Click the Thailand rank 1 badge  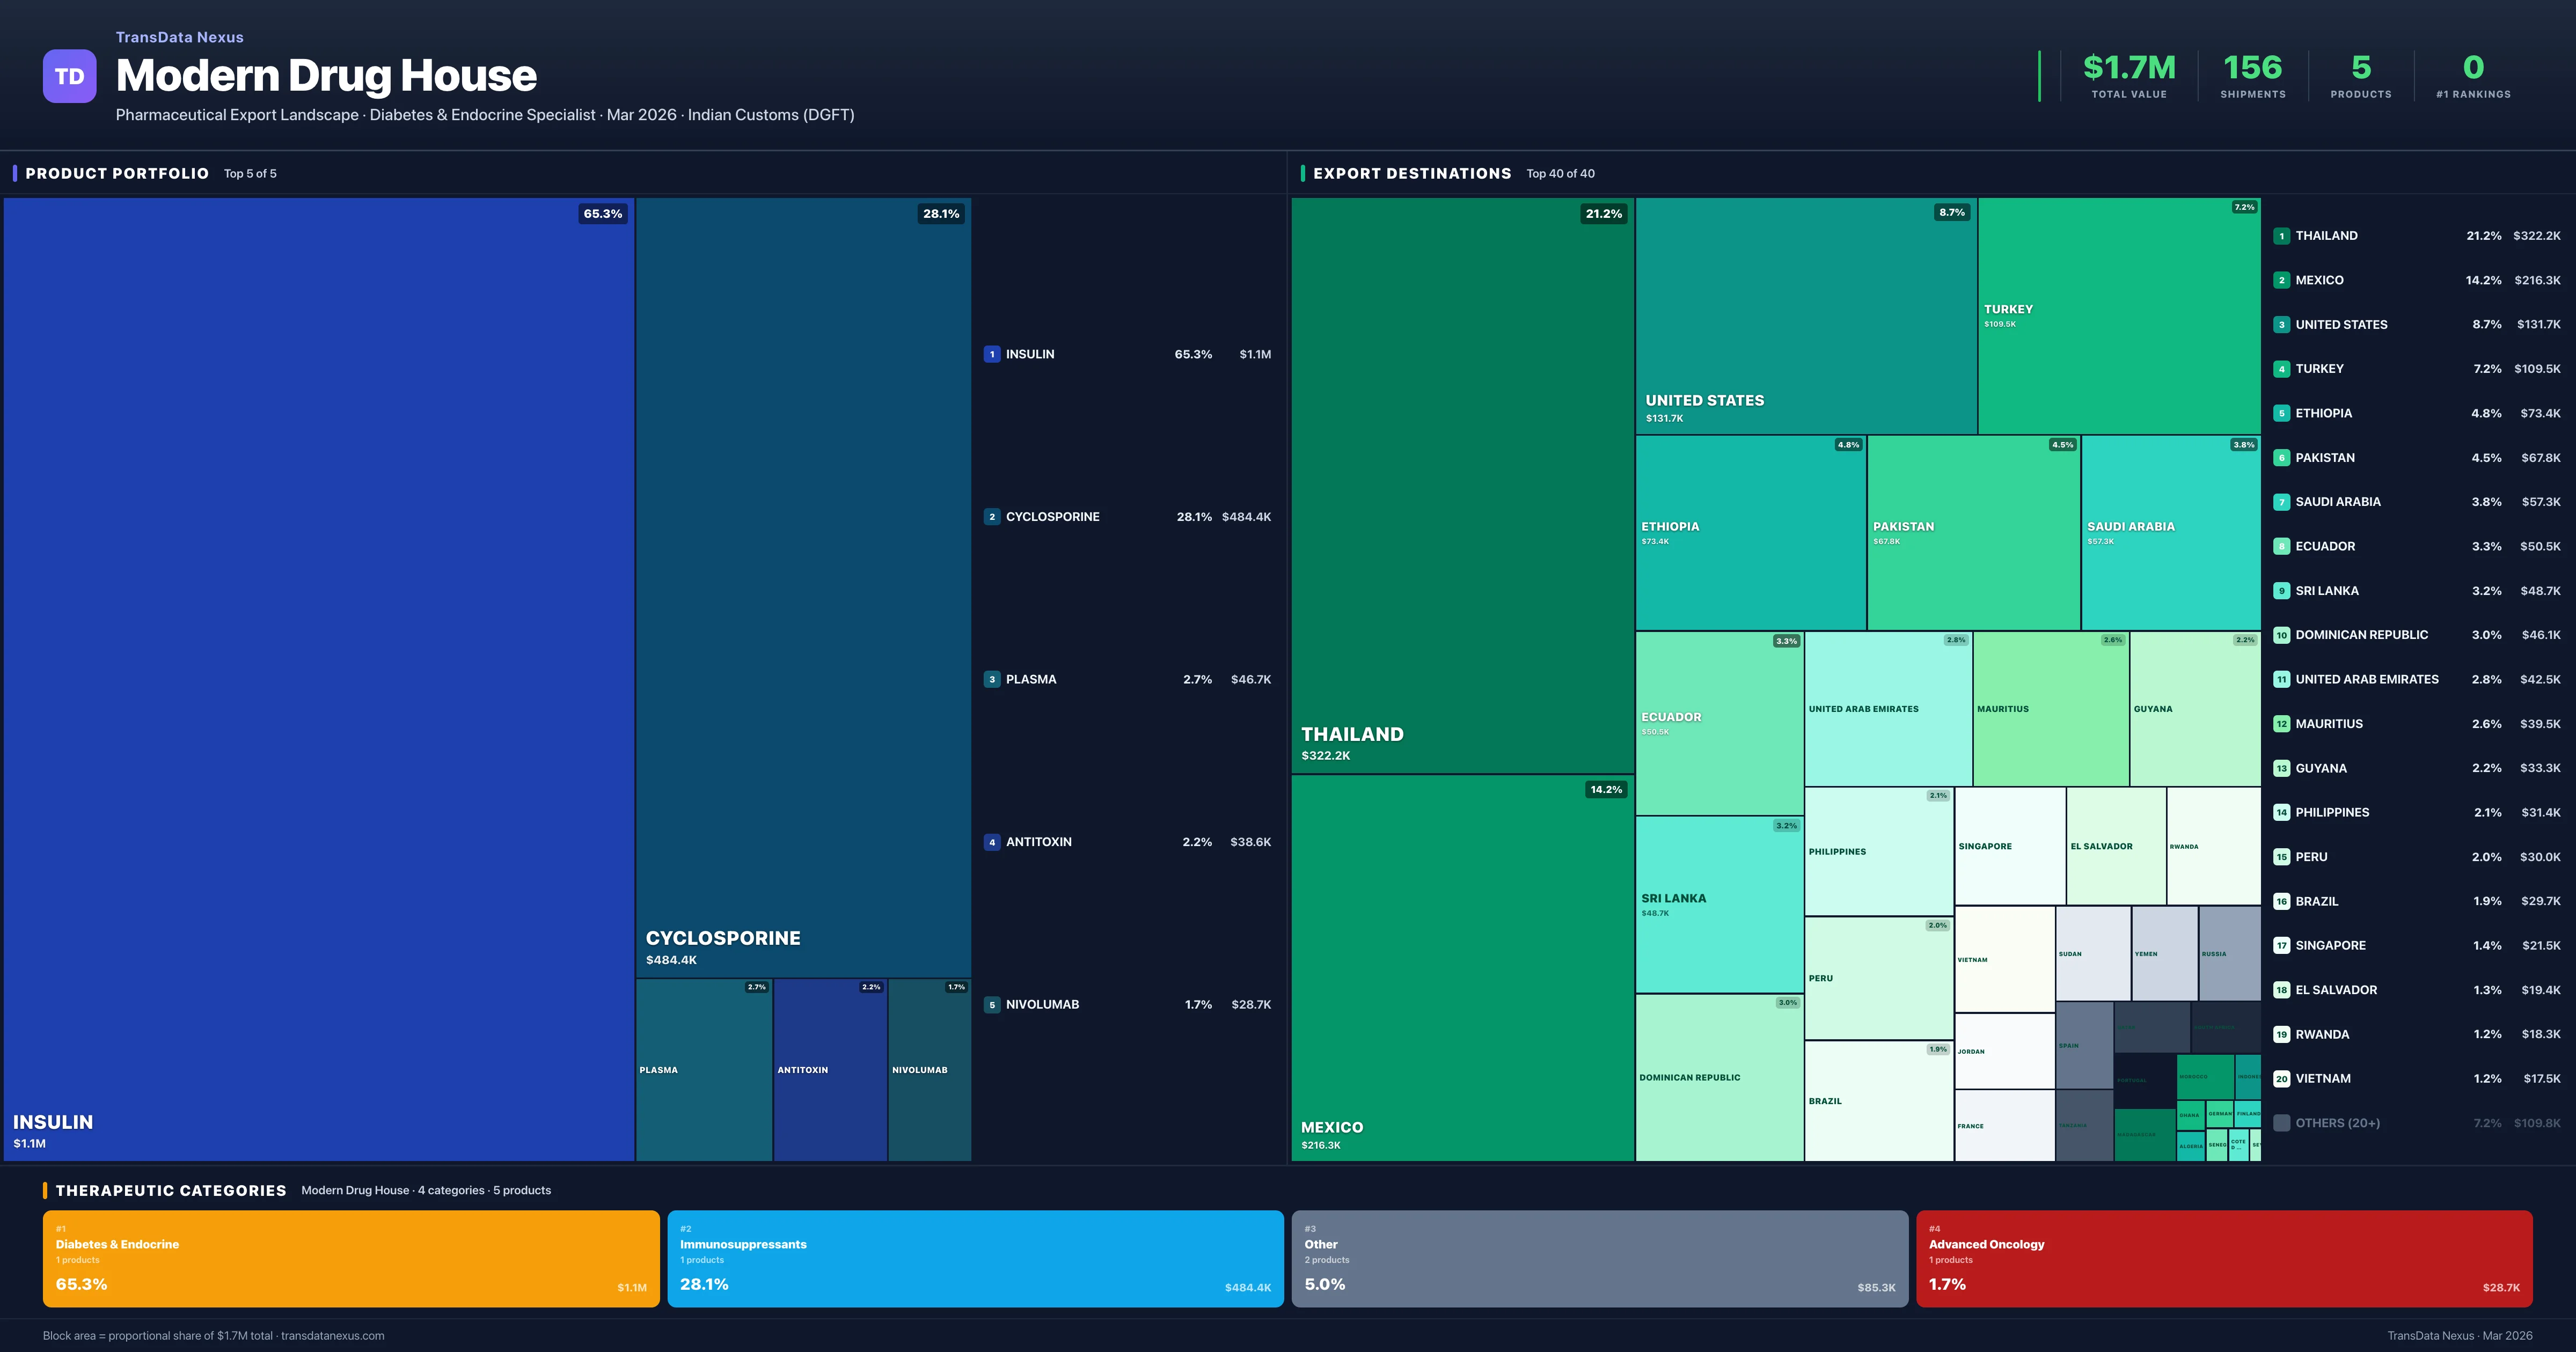click(x=2281, y=236)
